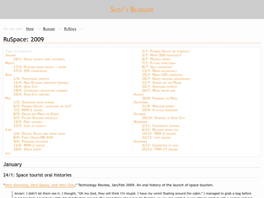Viewport: 264px width, 198px height.
Task: Open '16/7: Space welding anniversary' entry
Action: [x=166, y=79]
